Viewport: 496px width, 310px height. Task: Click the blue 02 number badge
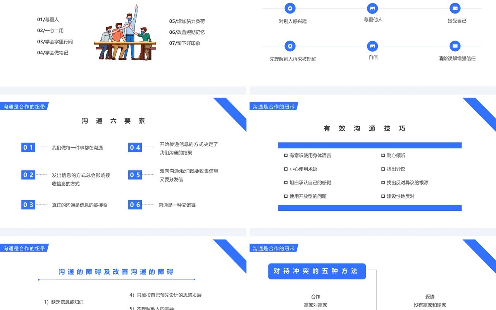pos(28,175)
